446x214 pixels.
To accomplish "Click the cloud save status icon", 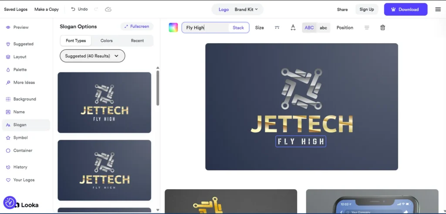I will (108, 9).
